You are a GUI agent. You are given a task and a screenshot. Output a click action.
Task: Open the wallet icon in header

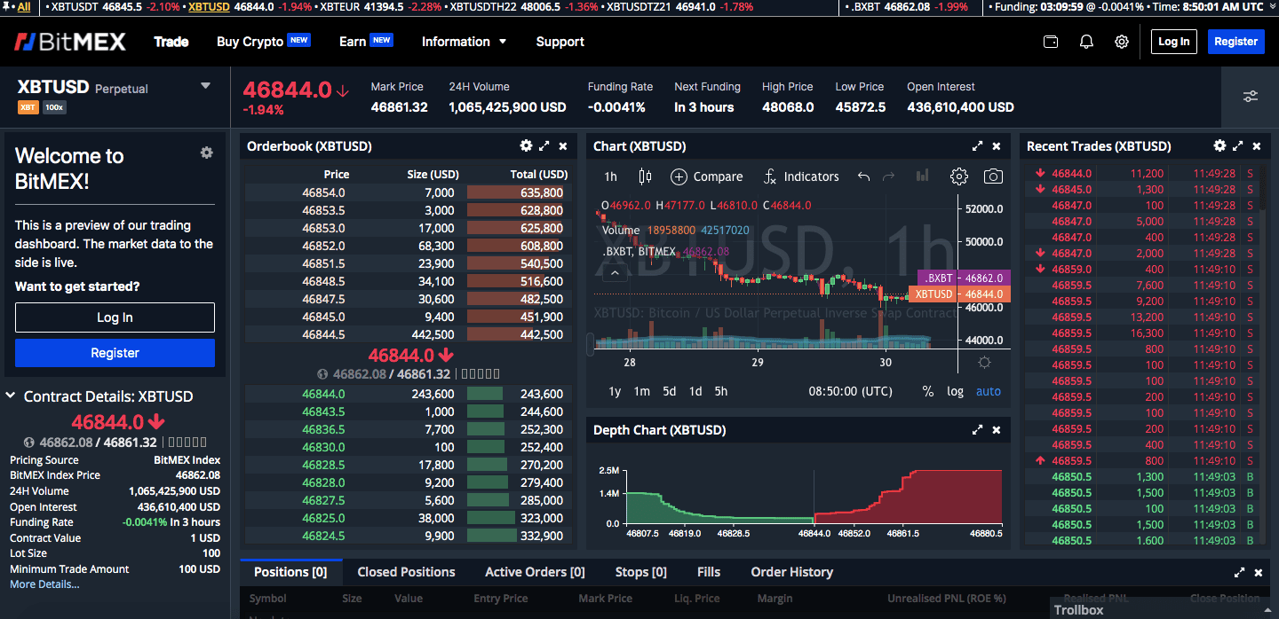[1051, 42]
